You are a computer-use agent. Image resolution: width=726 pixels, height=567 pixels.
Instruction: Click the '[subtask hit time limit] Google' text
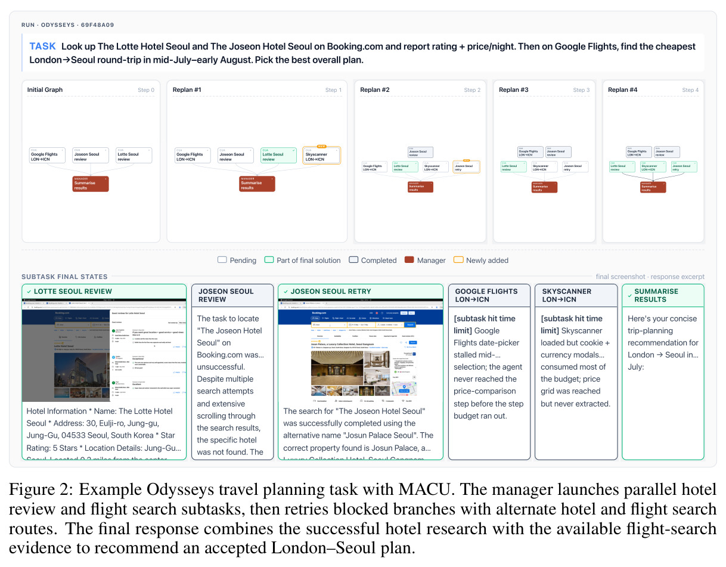pos(477,324)
